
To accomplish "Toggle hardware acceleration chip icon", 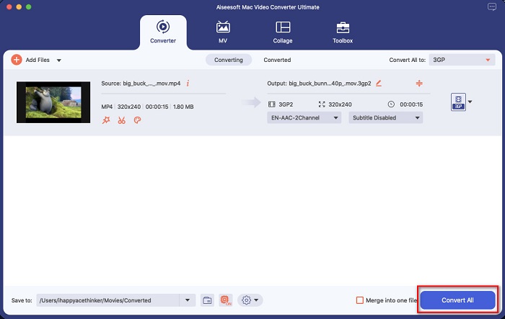I will click(x=226, y=300).
